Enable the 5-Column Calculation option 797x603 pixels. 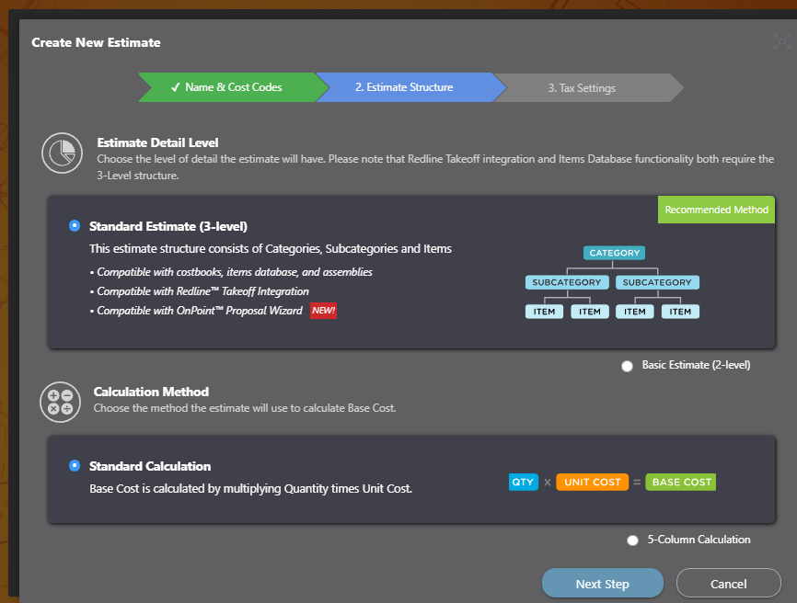point(632,540)
